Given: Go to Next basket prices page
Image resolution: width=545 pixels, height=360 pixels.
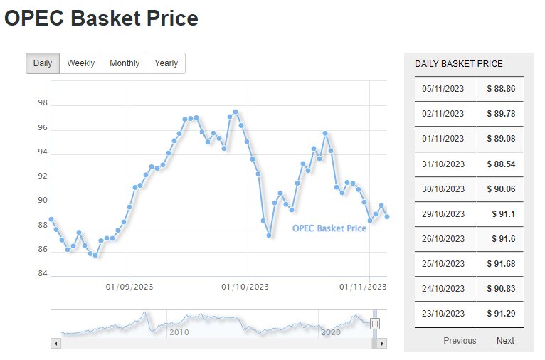Looking at the screenshot, I should pos(505,340).
